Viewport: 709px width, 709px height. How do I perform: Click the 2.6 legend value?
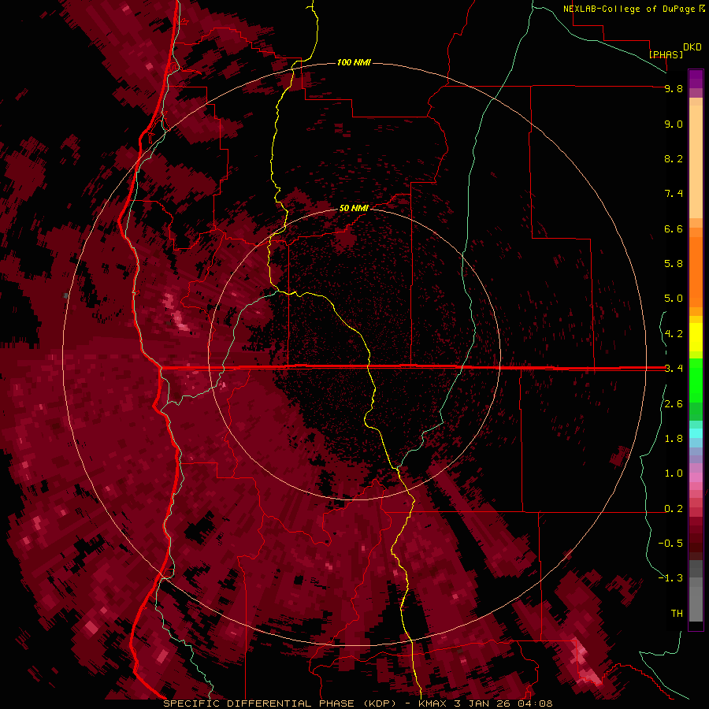(x=674, y=404)
